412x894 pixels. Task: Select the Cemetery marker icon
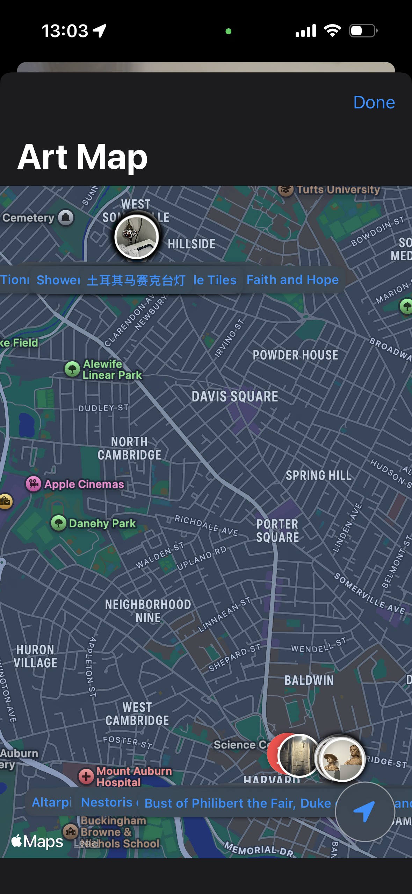(66, 218)
